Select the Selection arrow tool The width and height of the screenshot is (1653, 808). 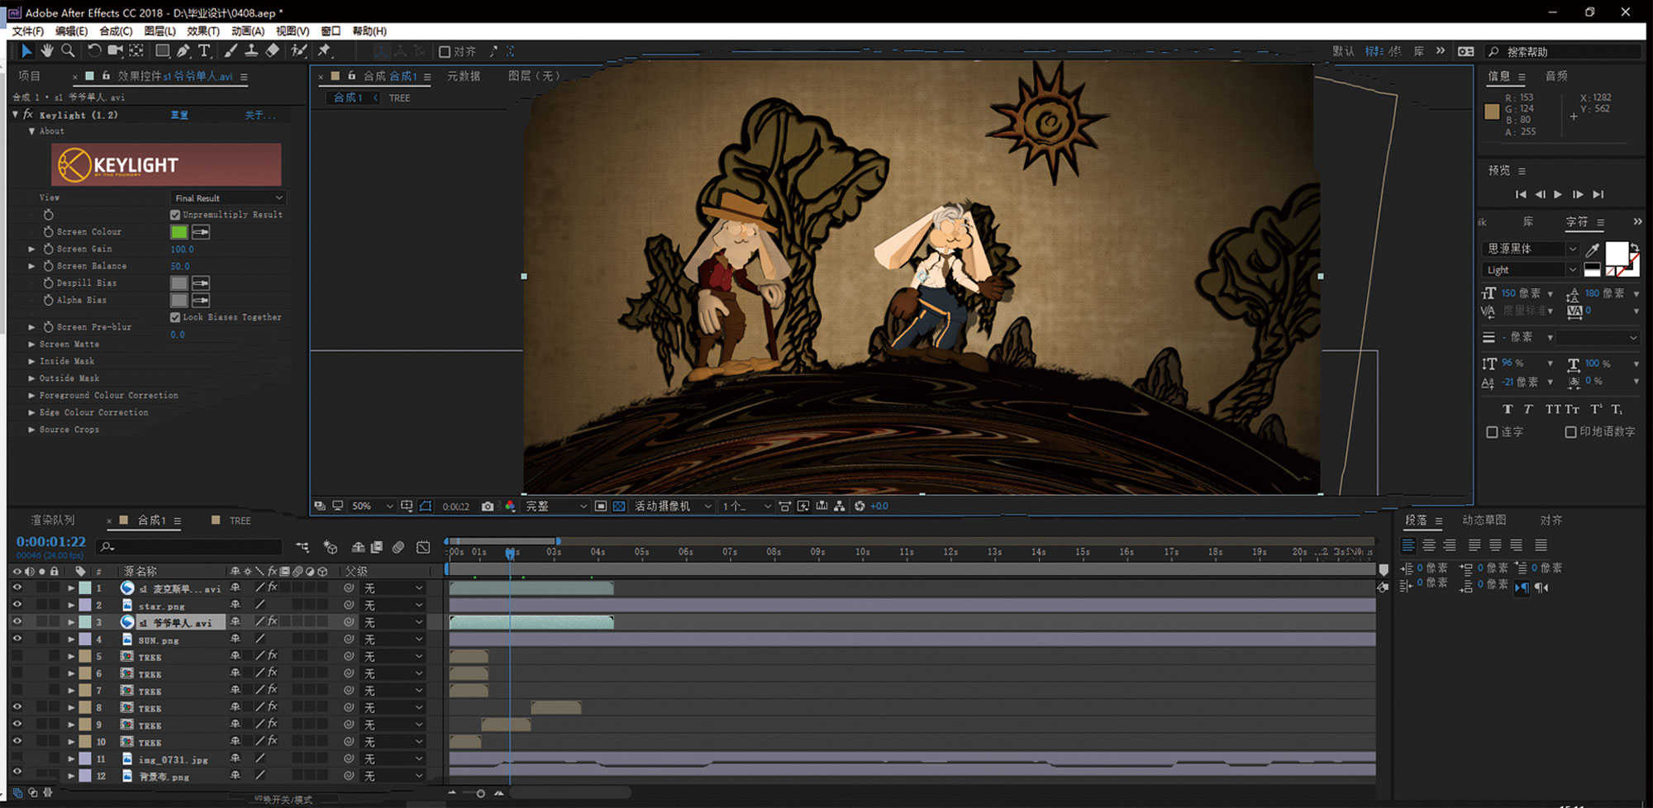point(26,51)
